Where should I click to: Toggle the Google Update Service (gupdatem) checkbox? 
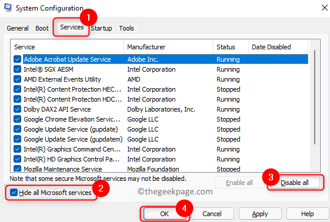(17, 139)
